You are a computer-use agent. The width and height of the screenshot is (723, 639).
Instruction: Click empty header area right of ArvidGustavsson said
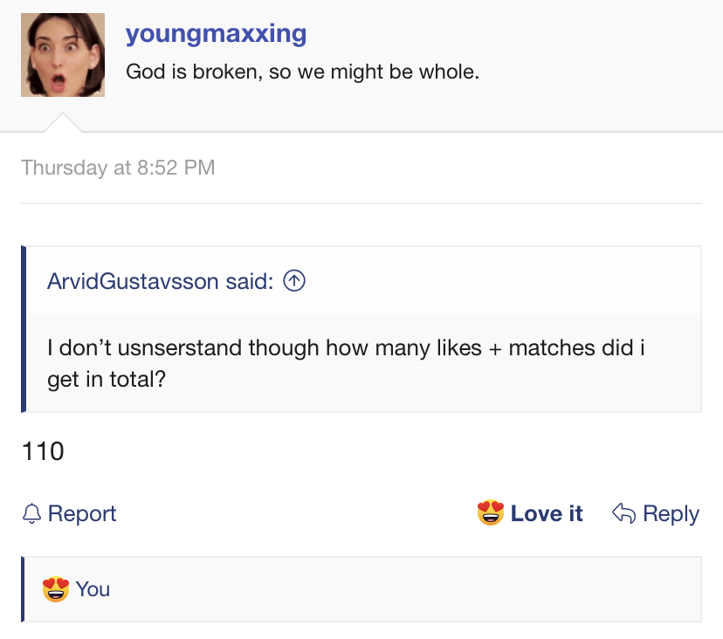click(x=503, y=281)
